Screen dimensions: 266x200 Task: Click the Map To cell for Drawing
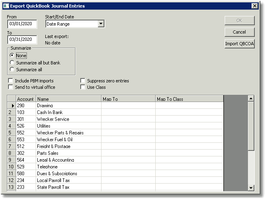coord(128,106)
